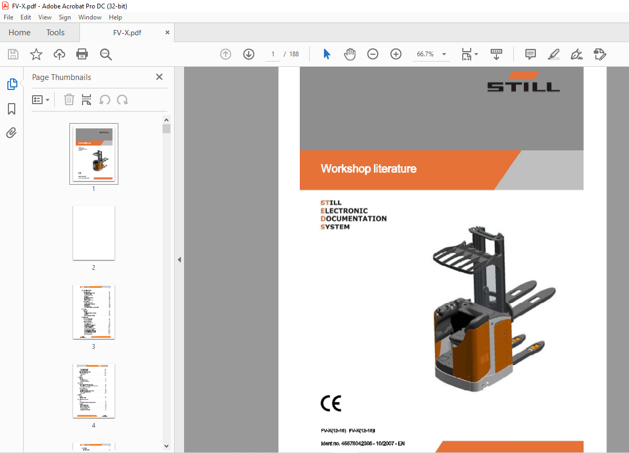The width and height of the screenshot is (629, 453).
Task: Click the 'DOCUMENTATION' line on the page
Action: [x=353, y=219]
